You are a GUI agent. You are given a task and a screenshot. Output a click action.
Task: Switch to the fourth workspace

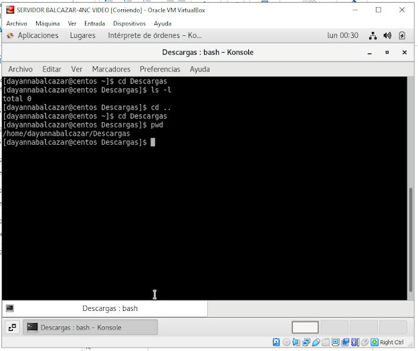pos(393,328)
